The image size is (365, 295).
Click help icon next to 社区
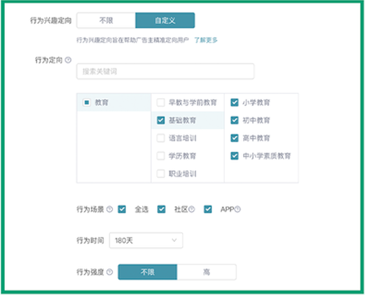tap(191, 209)
